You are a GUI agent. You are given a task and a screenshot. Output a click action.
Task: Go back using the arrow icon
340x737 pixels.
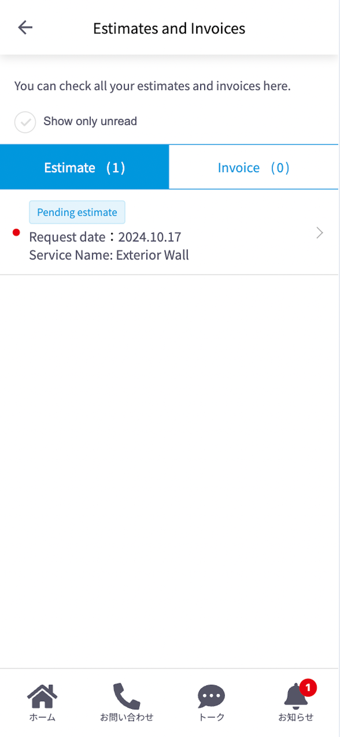[25, 27]
